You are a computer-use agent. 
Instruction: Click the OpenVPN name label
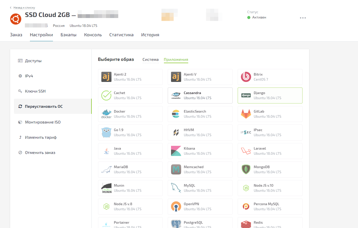coord(192,204)
